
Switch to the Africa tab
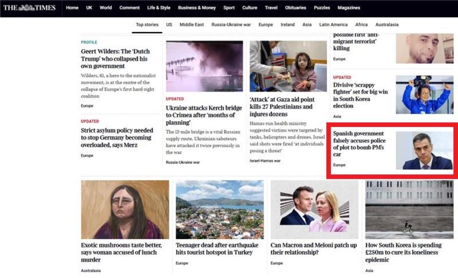(362, 25)
